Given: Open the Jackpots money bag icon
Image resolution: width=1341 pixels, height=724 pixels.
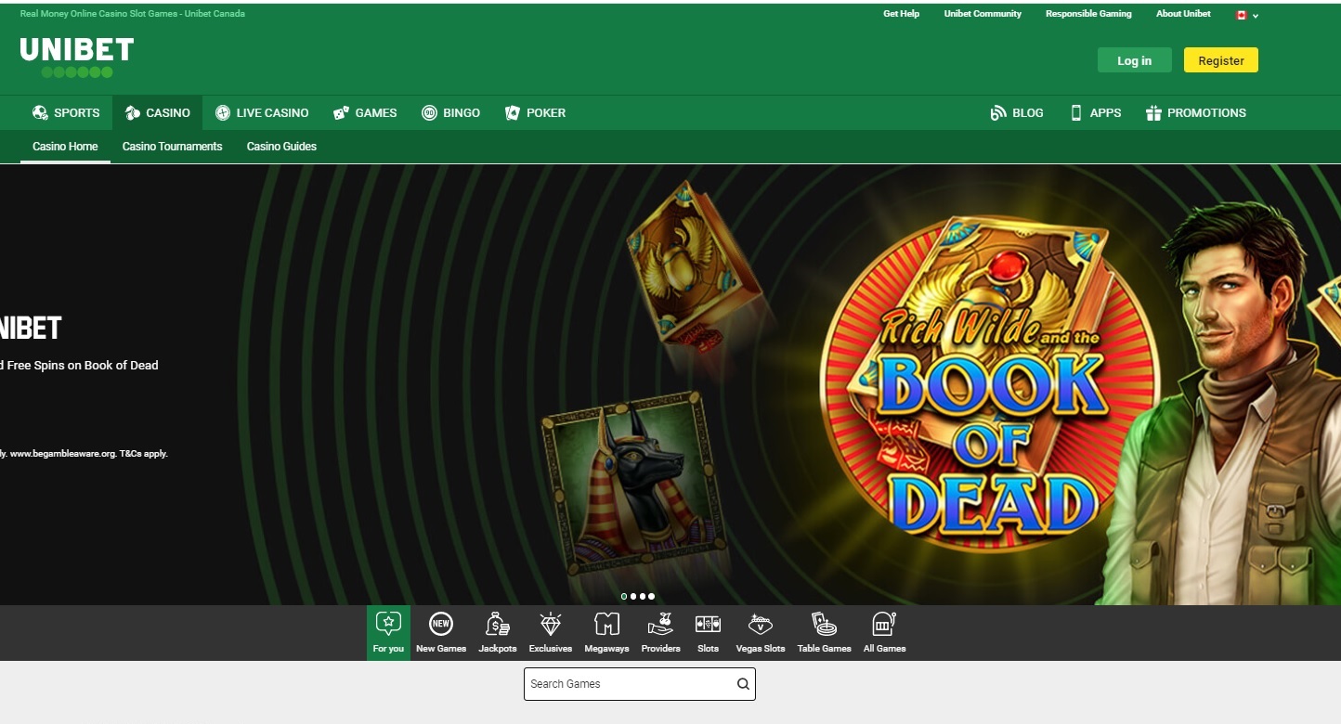Looking at the screenshot, I should point(498,624).
